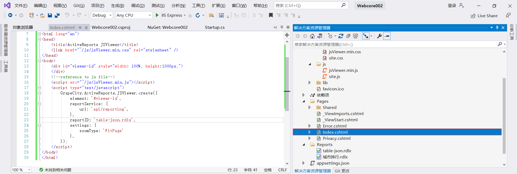Screen dimensions: 517x174
Task: Click the Live Share button
Action: [484, 16]
